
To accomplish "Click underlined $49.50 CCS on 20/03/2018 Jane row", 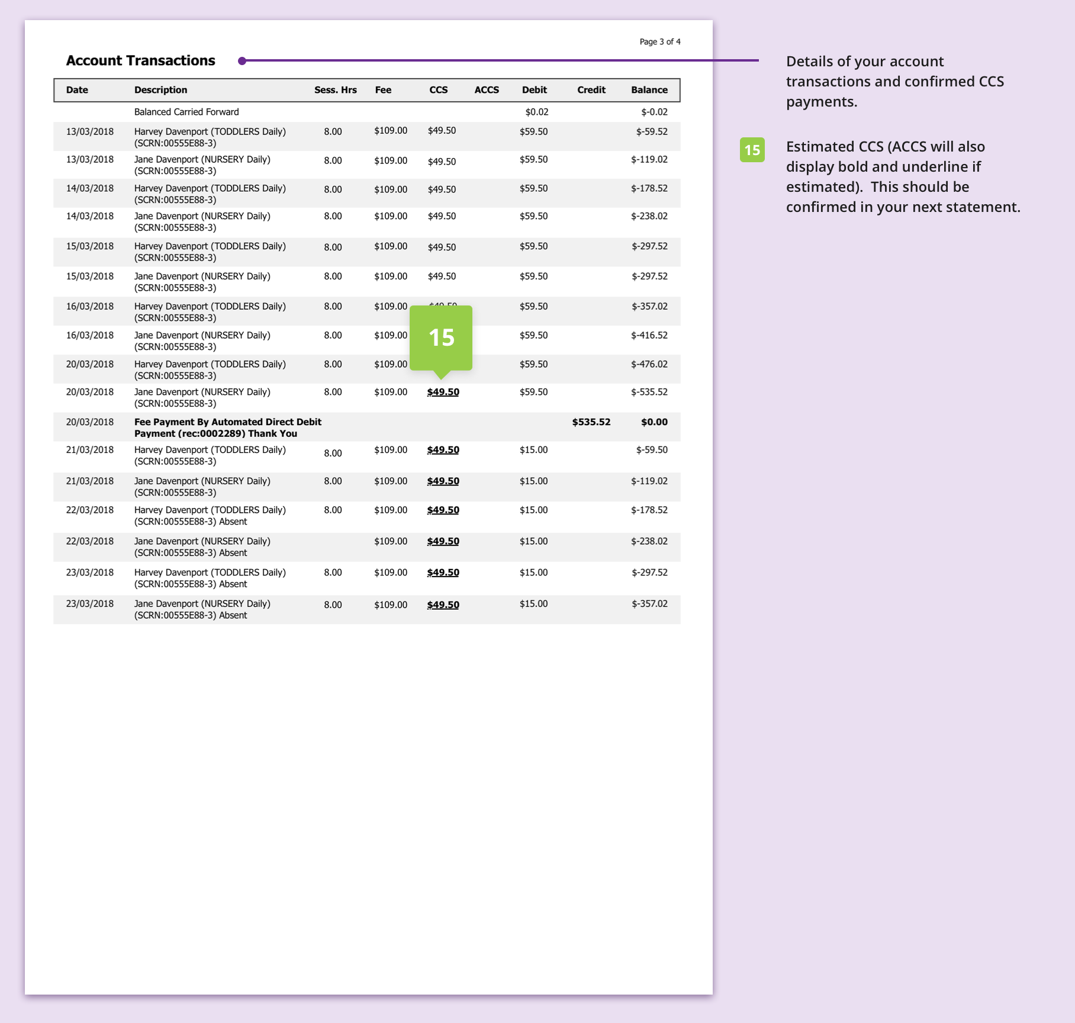I will click(443, 392).
